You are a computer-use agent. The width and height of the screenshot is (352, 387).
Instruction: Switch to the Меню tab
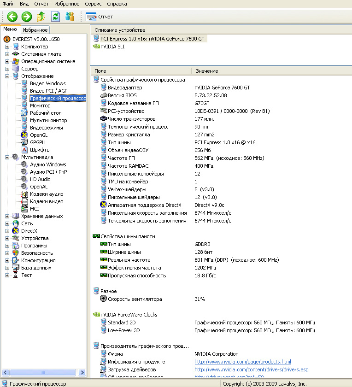(10, 29)
